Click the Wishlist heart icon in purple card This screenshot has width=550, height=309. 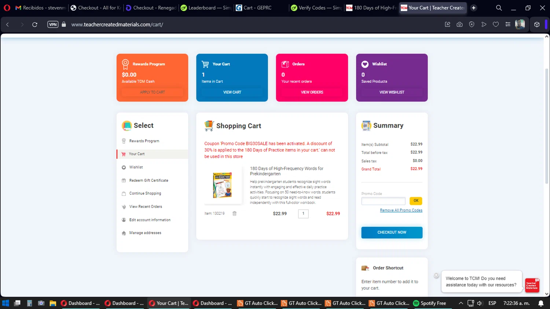(x=365, y=64)
